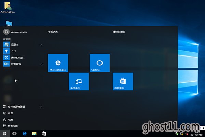Launch Edge from the taskbar
This screenshot has height=137, width=205.
(x=25, y=134)
